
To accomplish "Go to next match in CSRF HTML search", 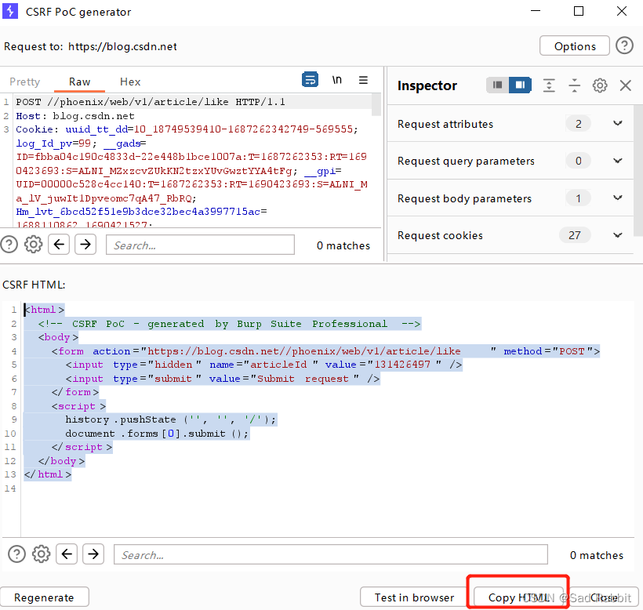I will [93, 554].
